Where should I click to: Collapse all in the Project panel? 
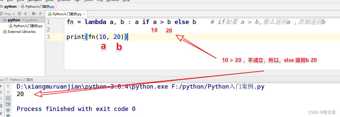pyautogui.click(x=25, y=14)
